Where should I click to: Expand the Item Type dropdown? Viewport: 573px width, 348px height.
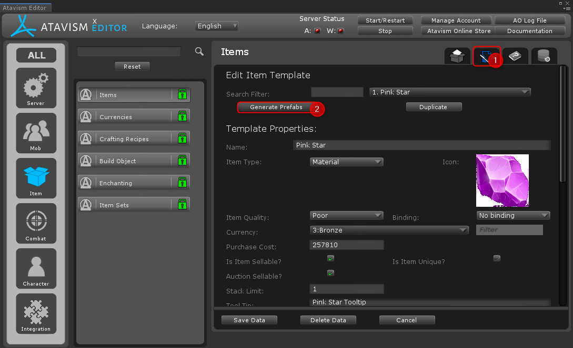point(347,162)
